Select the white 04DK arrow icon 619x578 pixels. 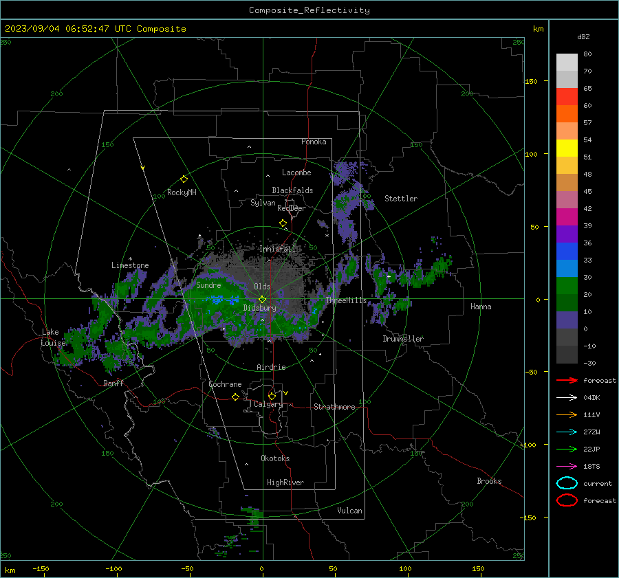point(567,397)
